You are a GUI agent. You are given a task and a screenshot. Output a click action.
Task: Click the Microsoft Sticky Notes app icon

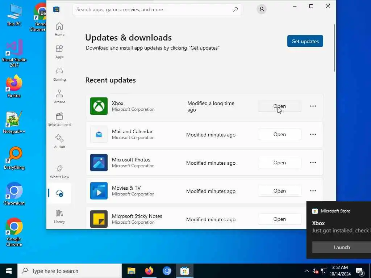click(x=99, y=219)
